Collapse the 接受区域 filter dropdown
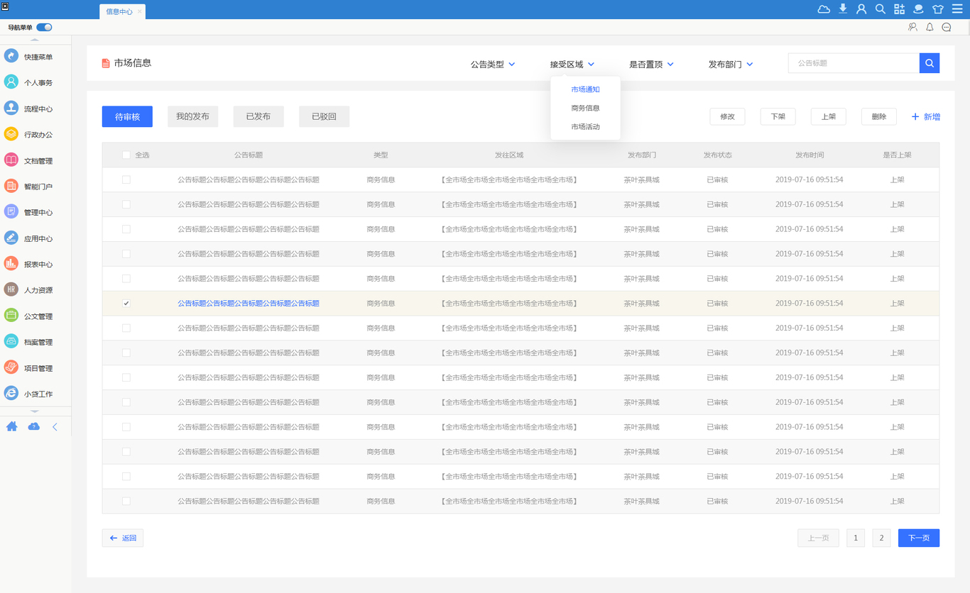 coord(572,64)
